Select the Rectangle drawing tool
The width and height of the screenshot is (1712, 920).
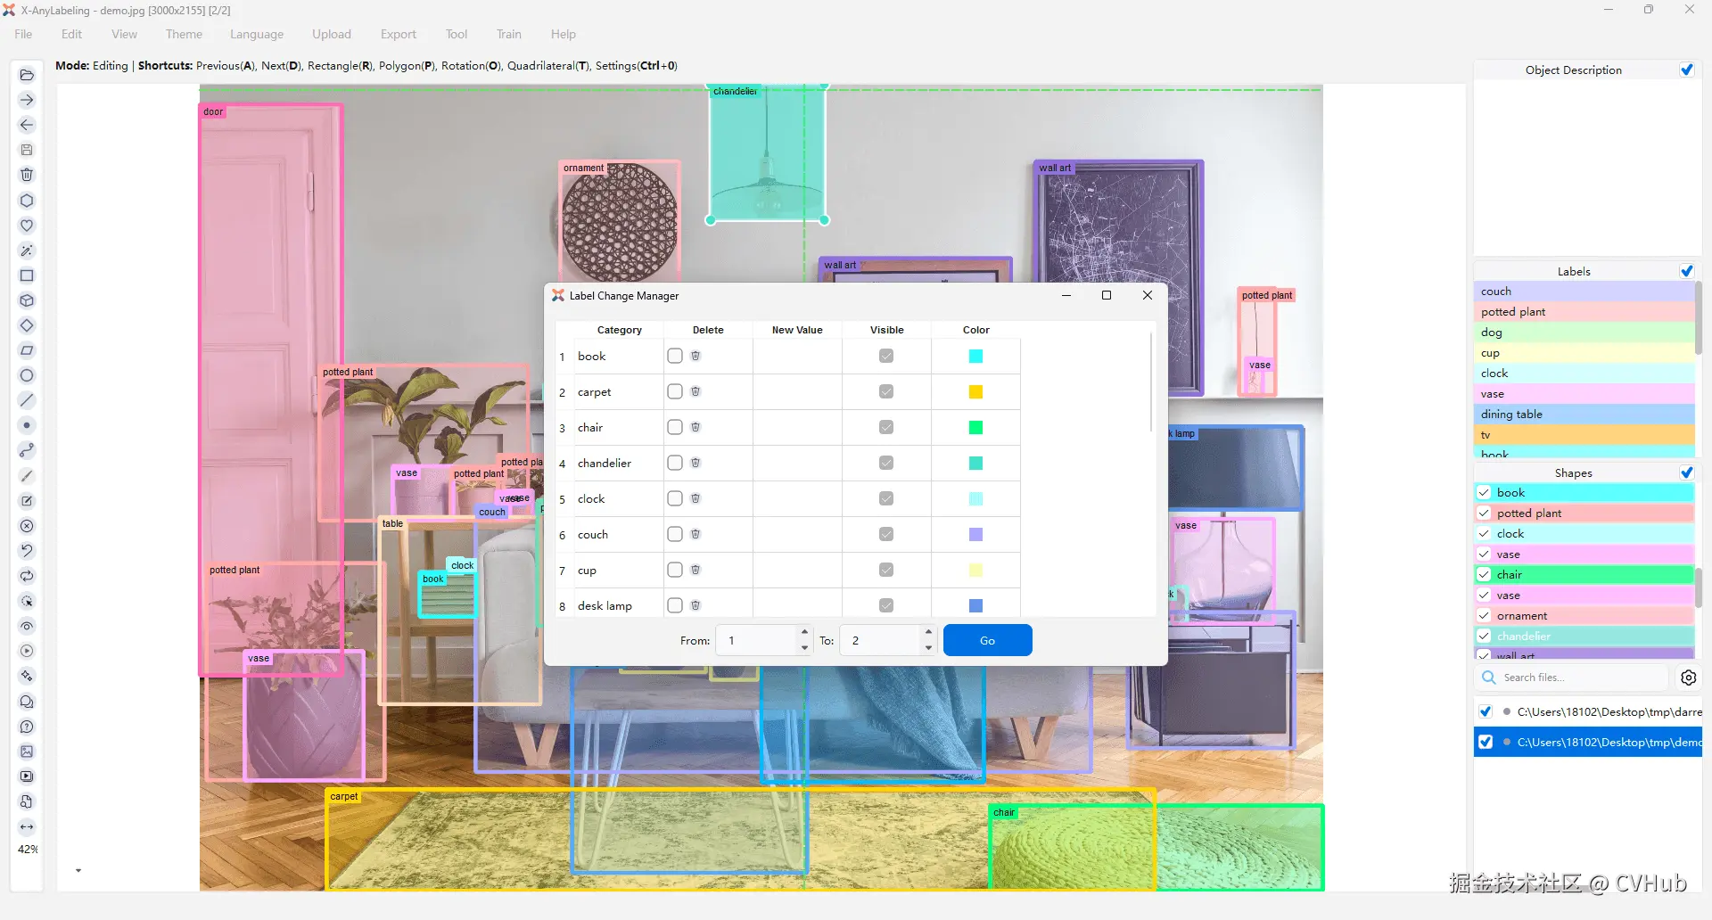pos(27,275)
